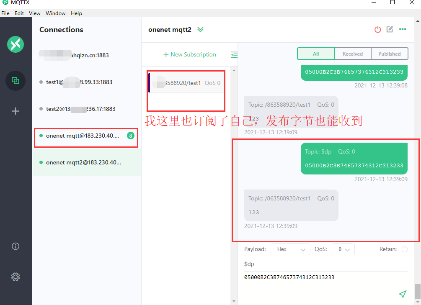Select the test1 connection

[x=87, y=82]
